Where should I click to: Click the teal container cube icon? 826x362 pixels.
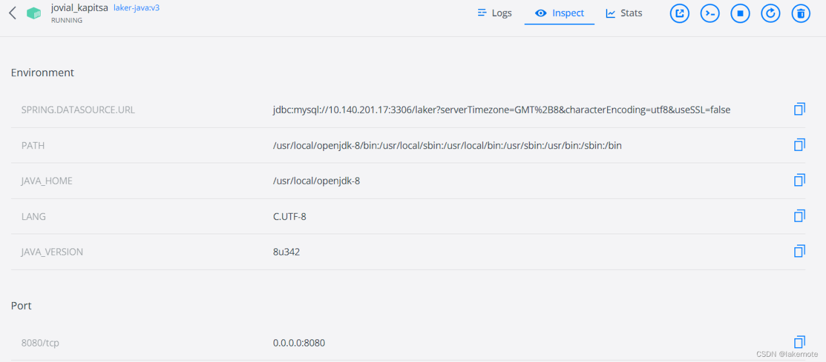click(x=34, y=13)
